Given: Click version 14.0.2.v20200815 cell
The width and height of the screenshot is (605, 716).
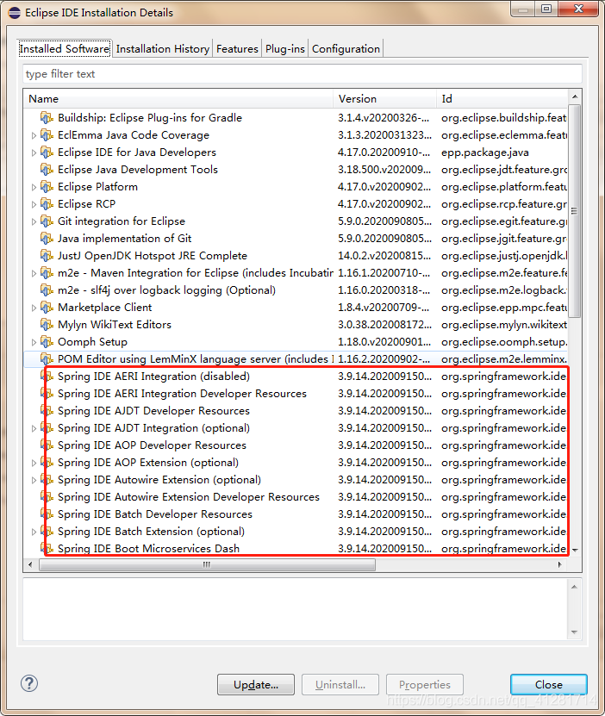Looking at the screenshot, I should 384,256.
